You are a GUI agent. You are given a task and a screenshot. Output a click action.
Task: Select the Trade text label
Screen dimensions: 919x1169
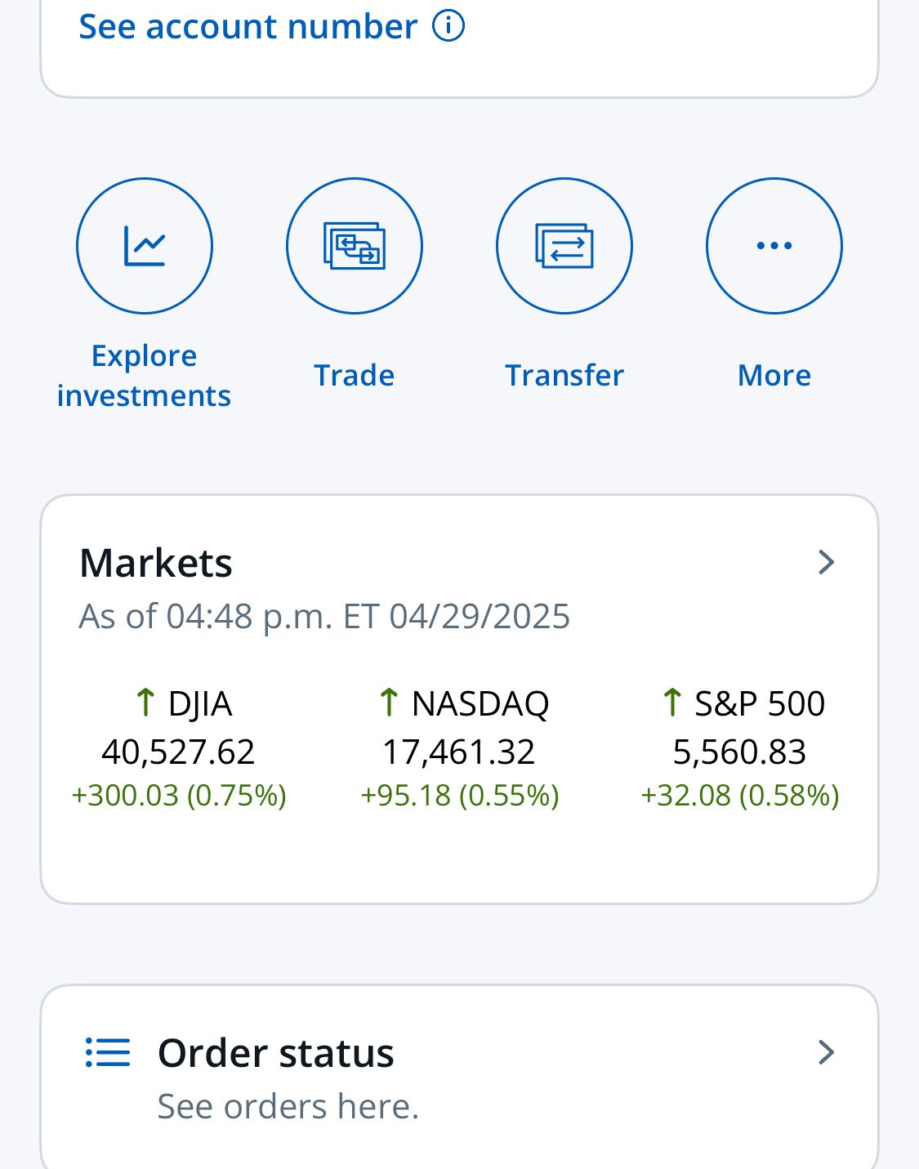355,376
